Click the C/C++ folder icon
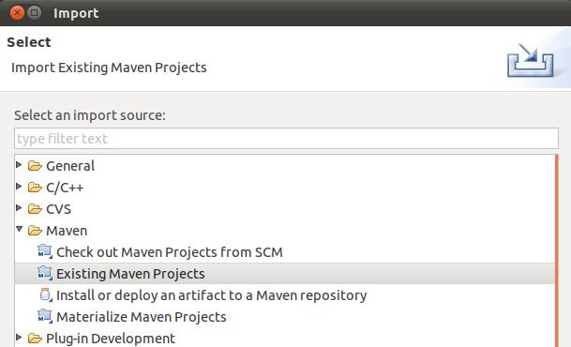The width and height of the screenshot is (571, 347). point(35,188)
